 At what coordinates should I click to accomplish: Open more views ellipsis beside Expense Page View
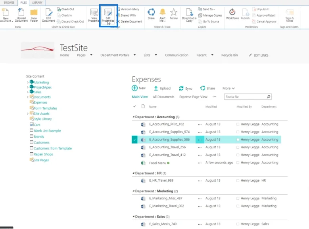pos(215,97)
